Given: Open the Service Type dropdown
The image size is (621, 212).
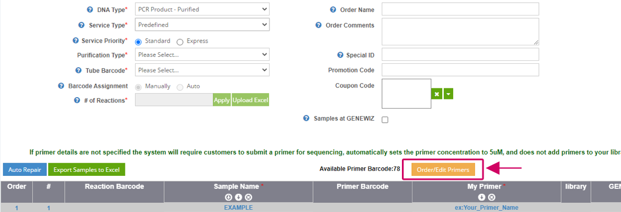Looking at the screenshot, I should click(x=202, y=25).
